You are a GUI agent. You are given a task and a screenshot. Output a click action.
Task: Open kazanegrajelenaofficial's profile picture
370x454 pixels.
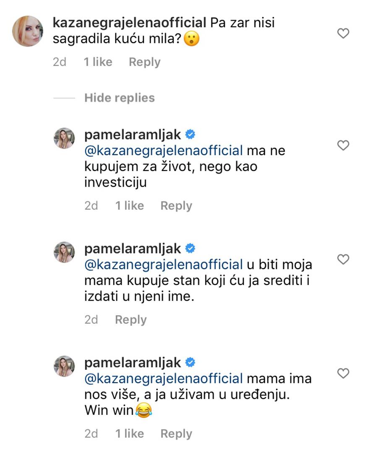[x=28, y=31]
